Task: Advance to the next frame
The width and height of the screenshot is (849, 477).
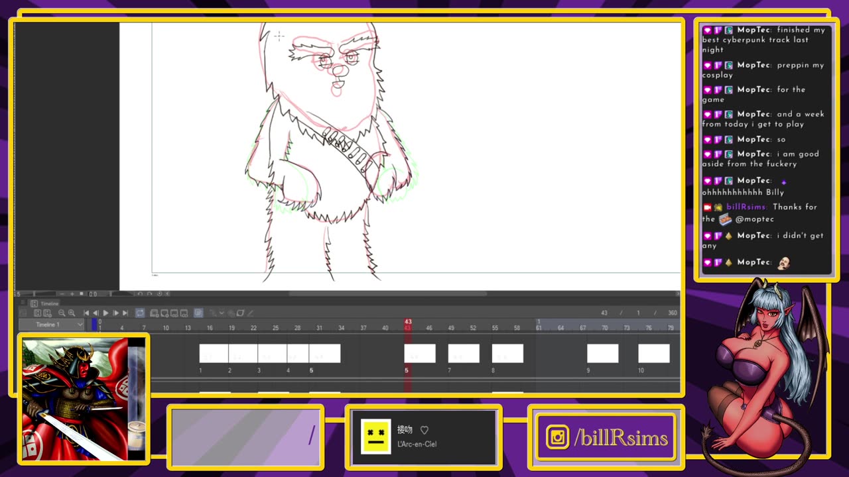Action: (115, 313)
